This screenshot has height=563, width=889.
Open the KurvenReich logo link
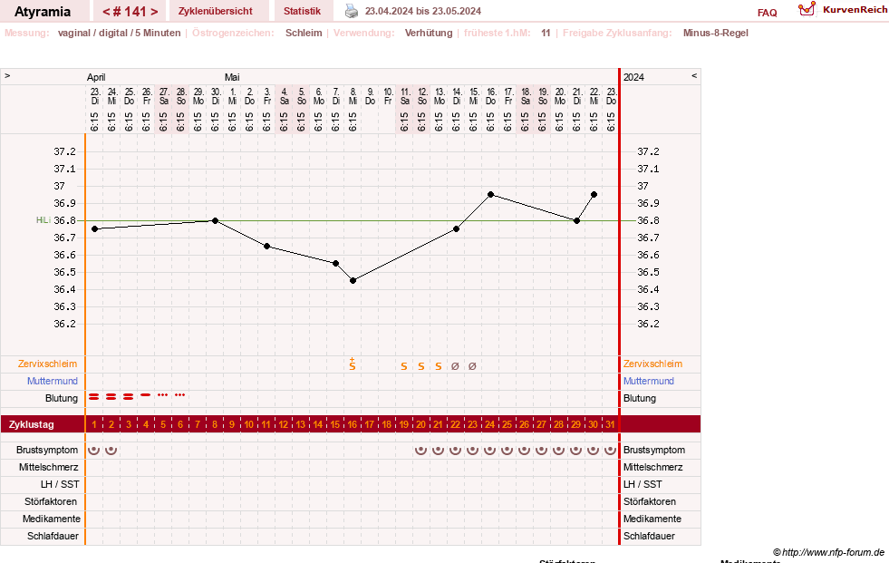point(842,10)
